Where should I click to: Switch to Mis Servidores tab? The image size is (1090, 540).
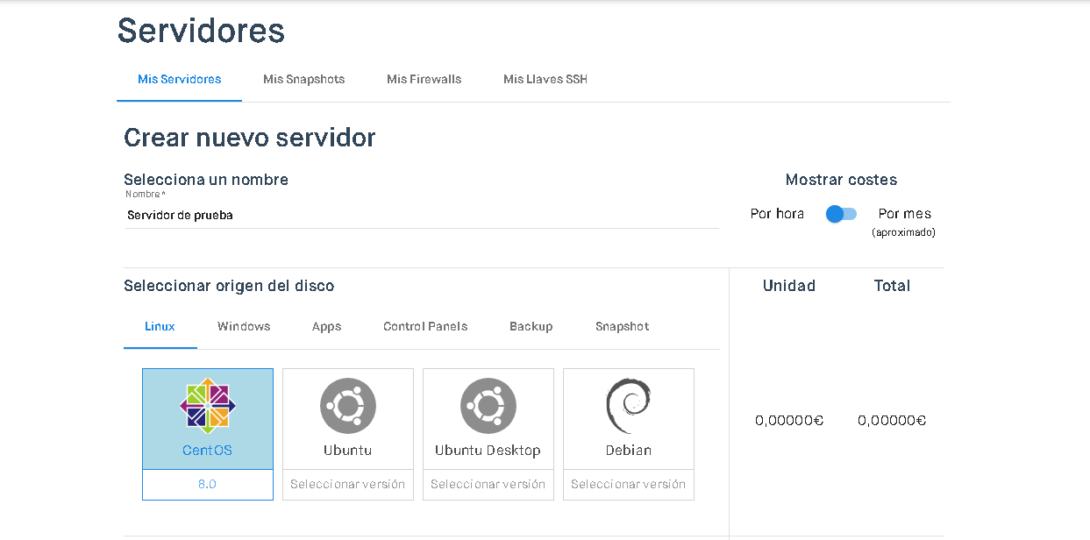click(180, 79)
